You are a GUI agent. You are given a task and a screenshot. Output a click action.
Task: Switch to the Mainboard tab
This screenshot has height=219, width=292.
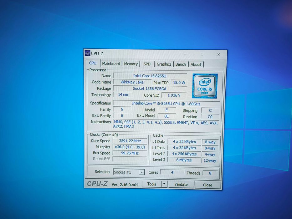coord(111,64)
